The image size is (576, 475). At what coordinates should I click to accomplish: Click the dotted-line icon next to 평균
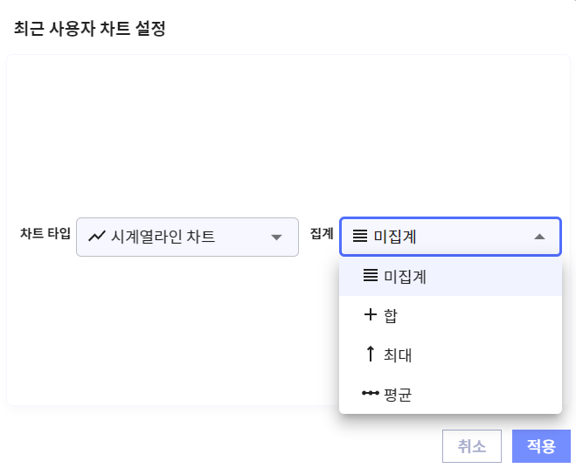(x=370, y=394)
